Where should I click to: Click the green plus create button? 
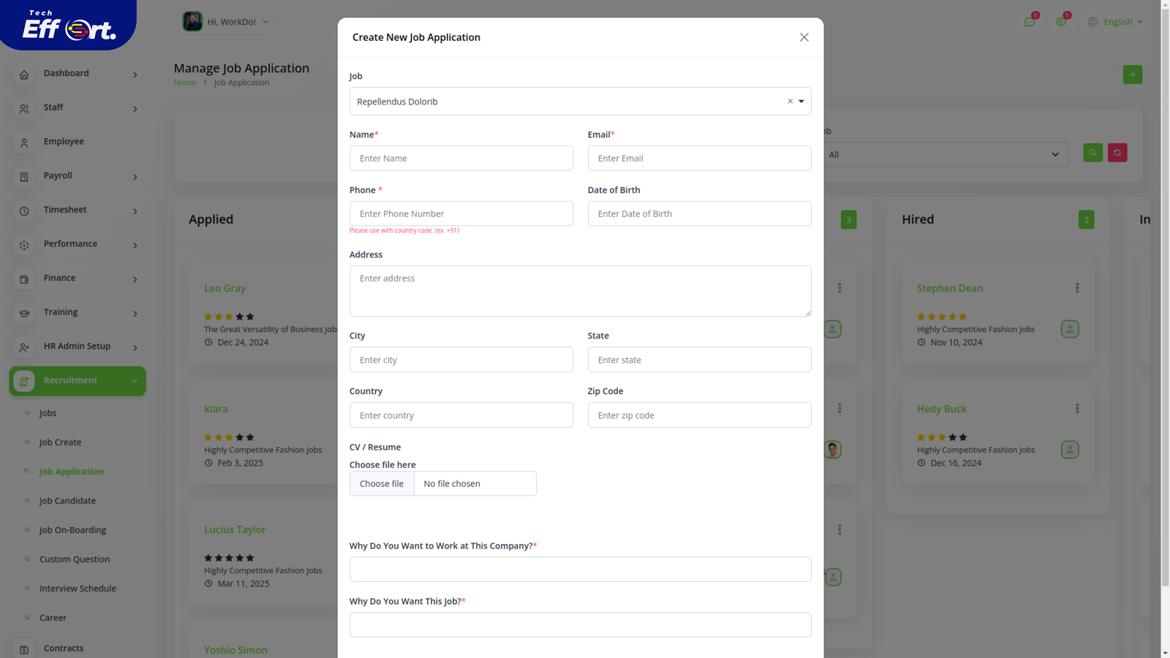1132,75
